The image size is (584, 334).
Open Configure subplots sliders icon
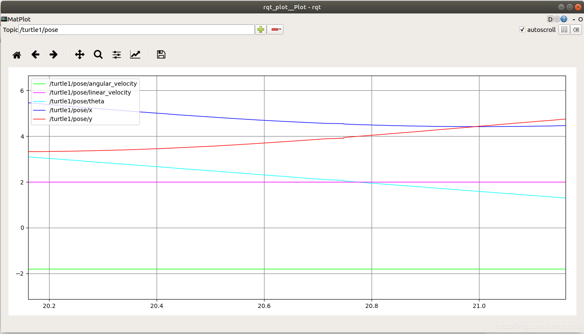pyautogui.click(x=117, y=55)
